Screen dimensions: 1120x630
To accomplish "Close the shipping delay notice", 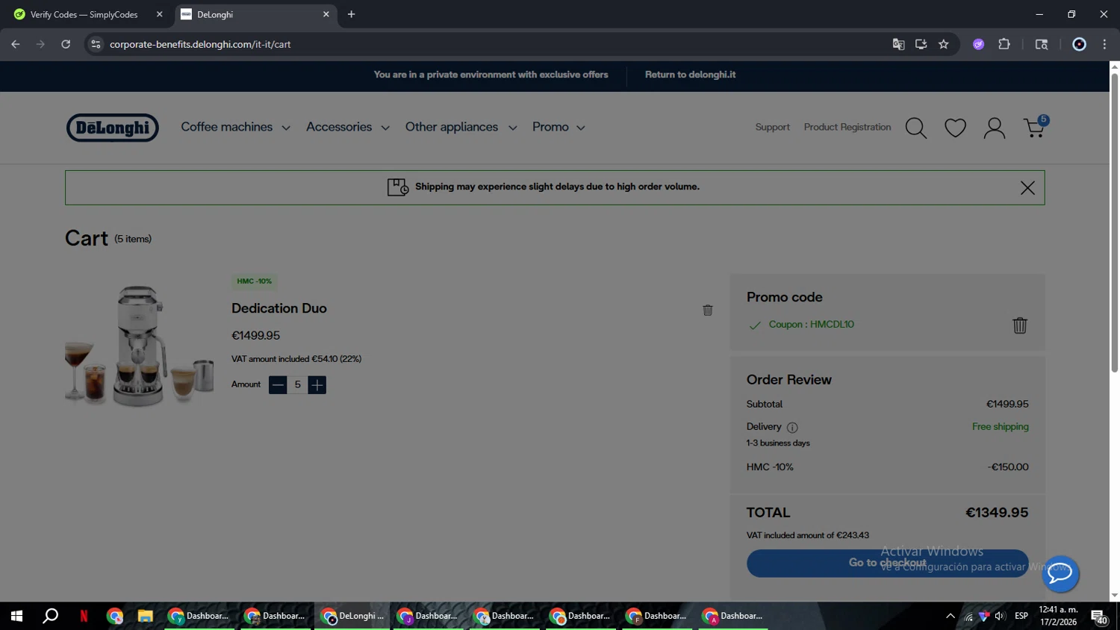I will coord(1027,188).
